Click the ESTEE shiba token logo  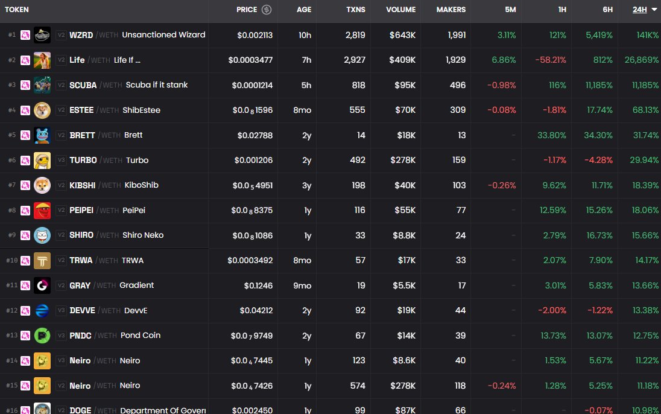click(x=42, y=110)
